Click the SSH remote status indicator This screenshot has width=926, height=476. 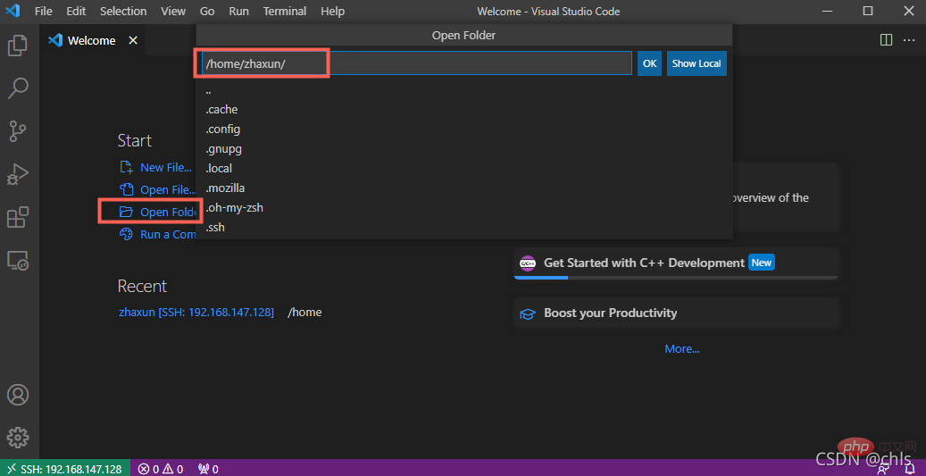[65, 469]
